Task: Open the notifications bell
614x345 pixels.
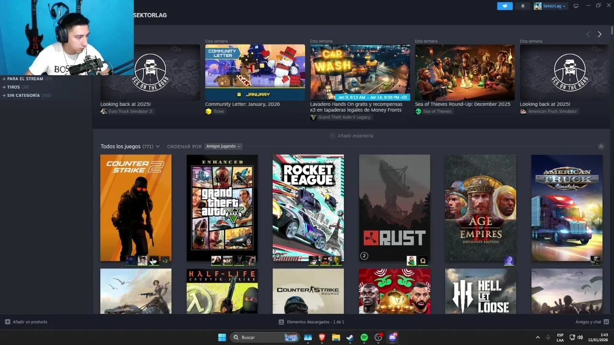Action: click(523, 6)
